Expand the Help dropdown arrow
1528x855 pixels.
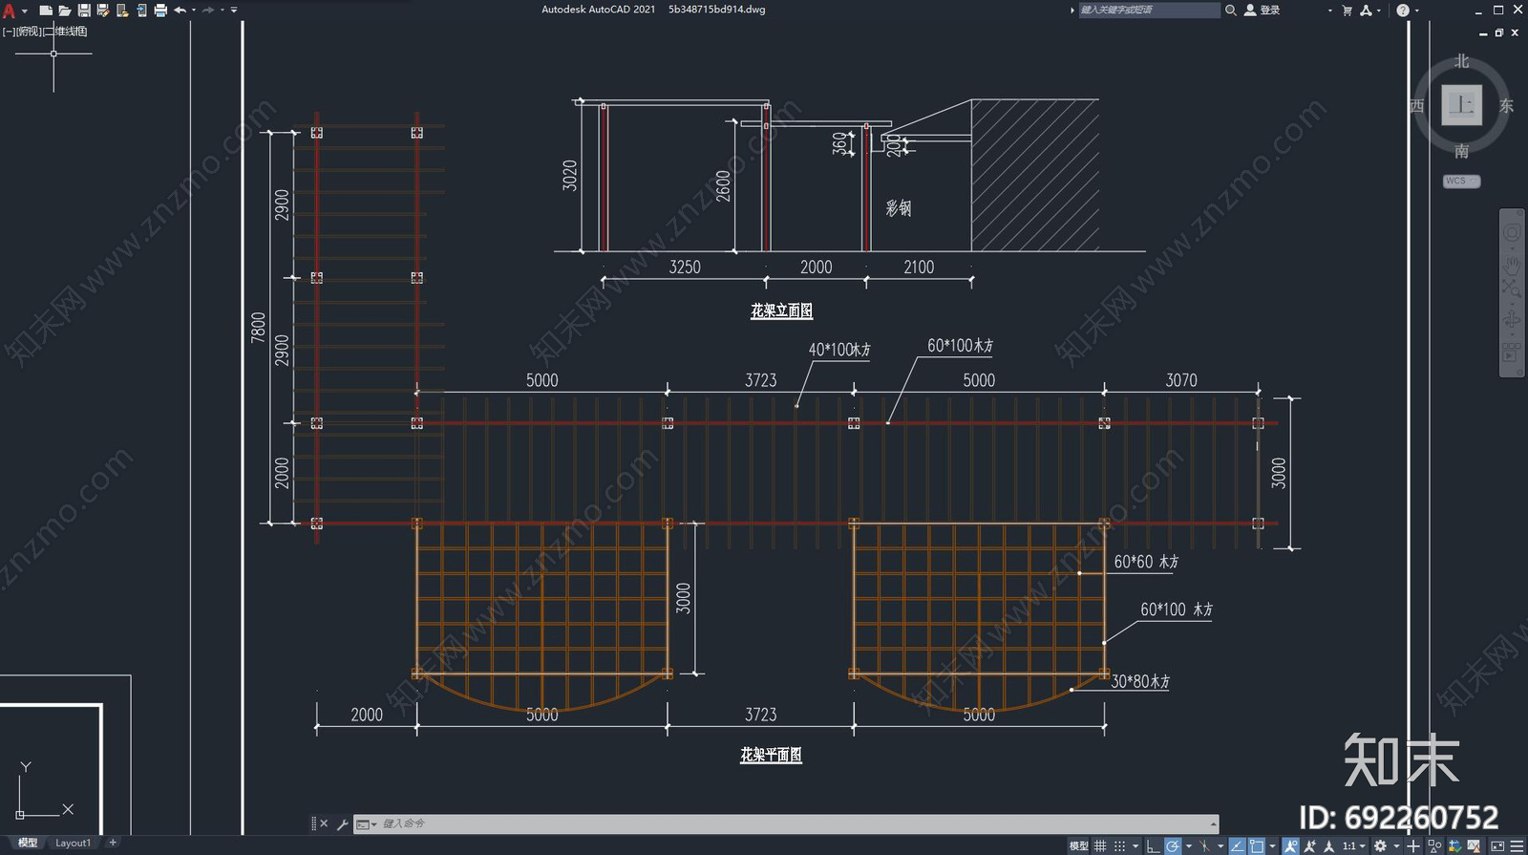(1417, 11)
